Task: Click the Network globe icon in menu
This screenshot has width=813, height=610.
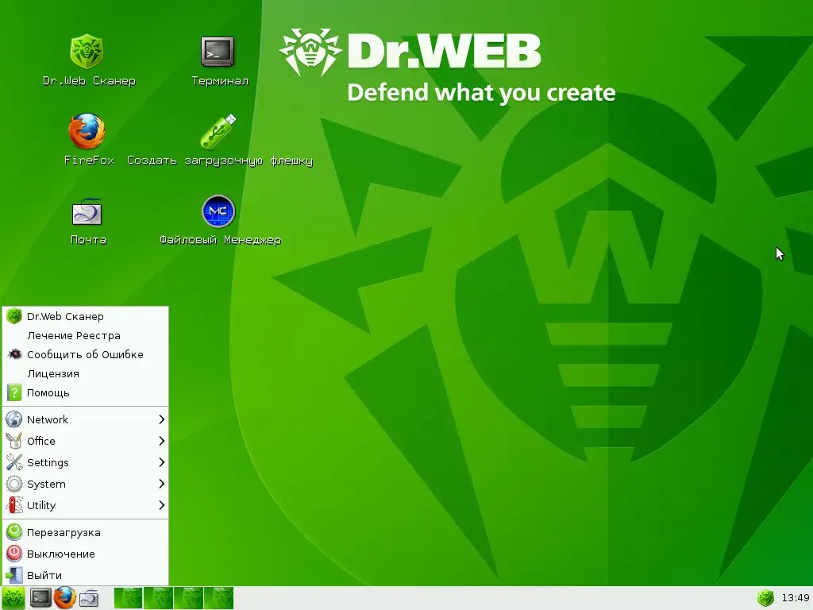Action: point(14,419)
